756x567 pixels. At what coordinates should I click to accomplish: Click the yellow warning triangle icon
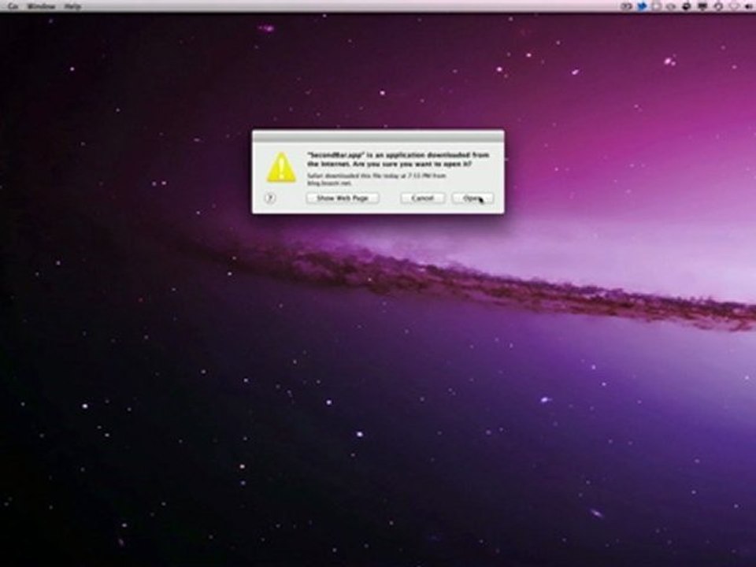281,168
